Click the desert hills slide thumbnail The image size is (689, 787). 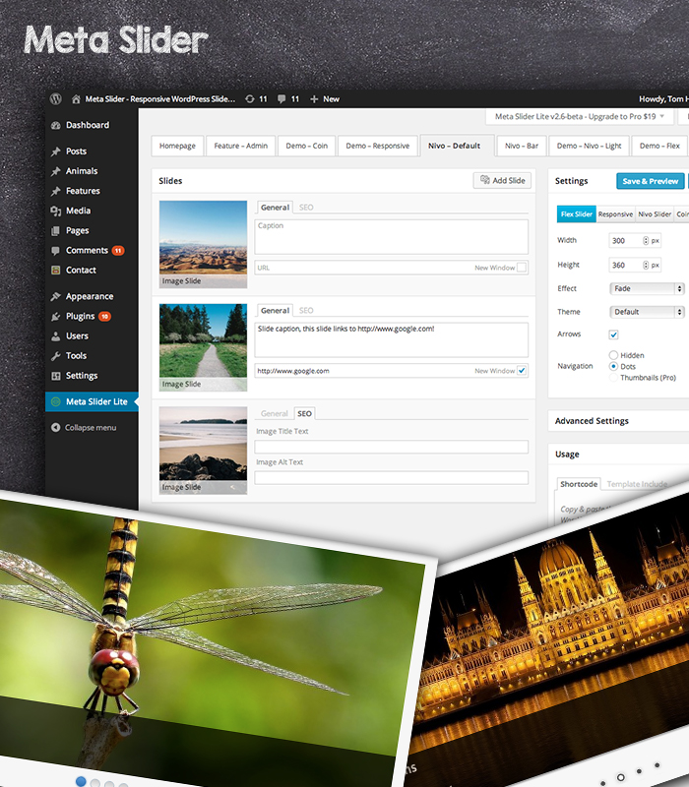click(203, 244)
